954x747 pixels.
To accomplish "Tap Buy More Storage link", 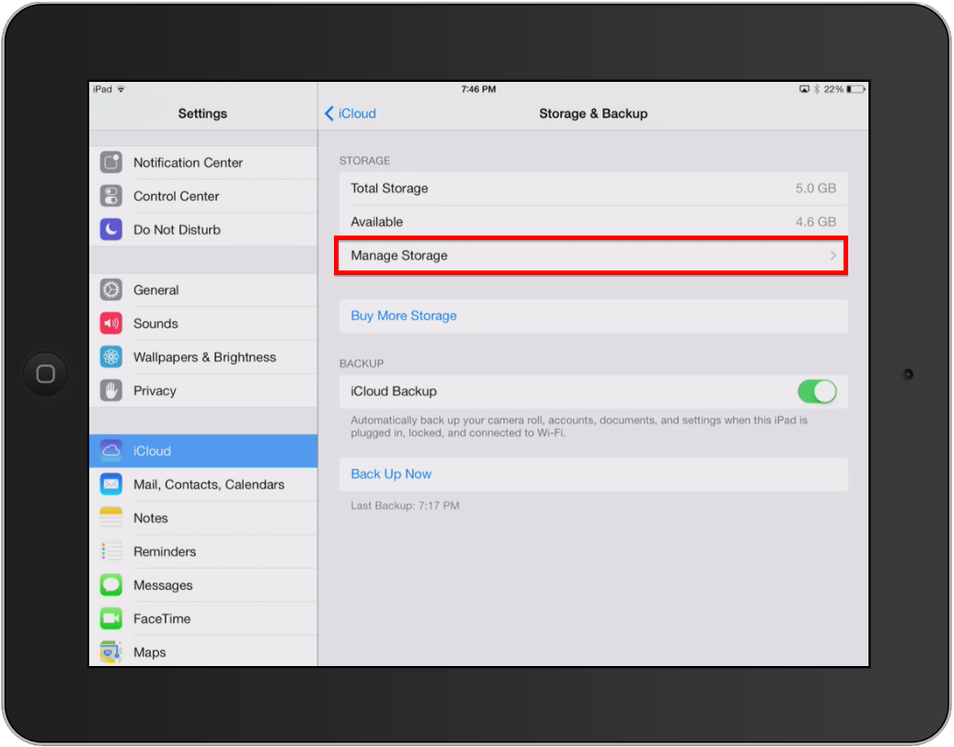I will coord(403,316).
